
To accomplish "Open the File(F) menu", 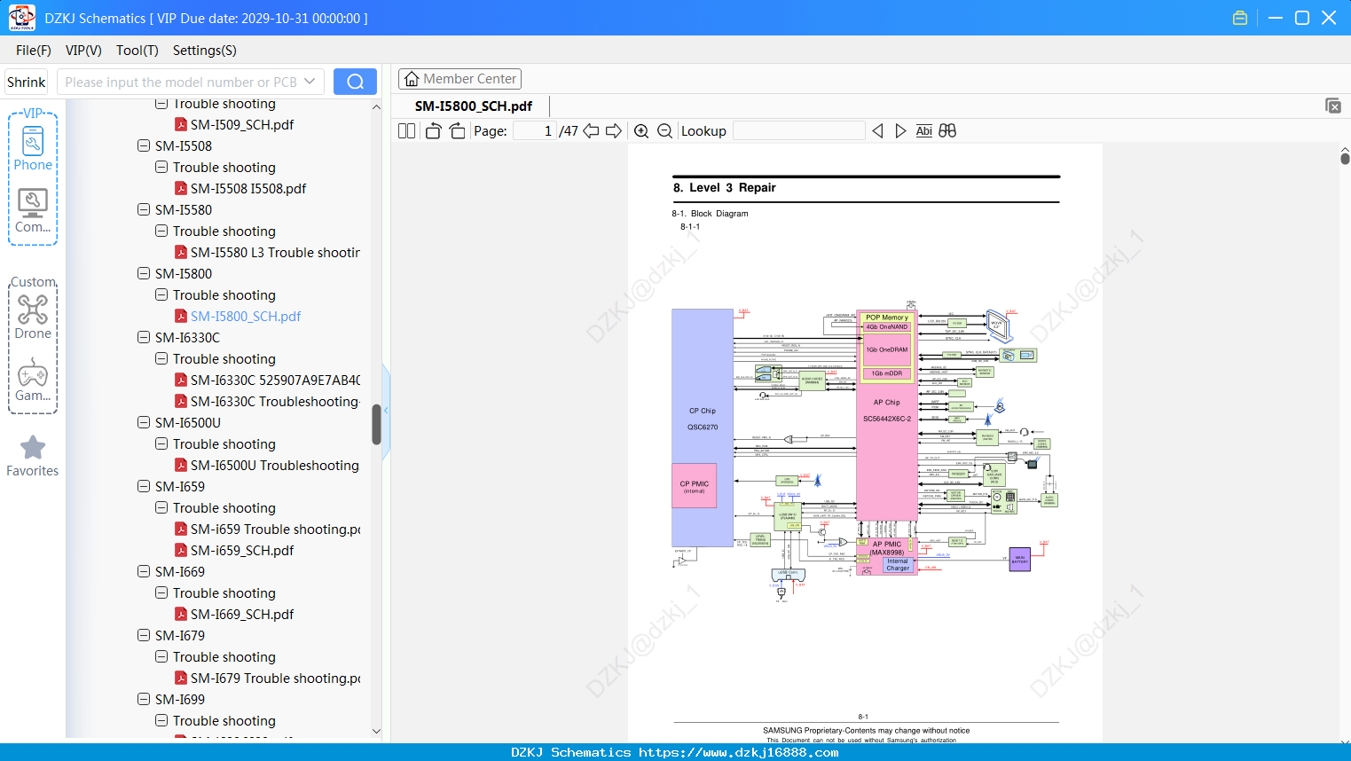I will [34, 51].
